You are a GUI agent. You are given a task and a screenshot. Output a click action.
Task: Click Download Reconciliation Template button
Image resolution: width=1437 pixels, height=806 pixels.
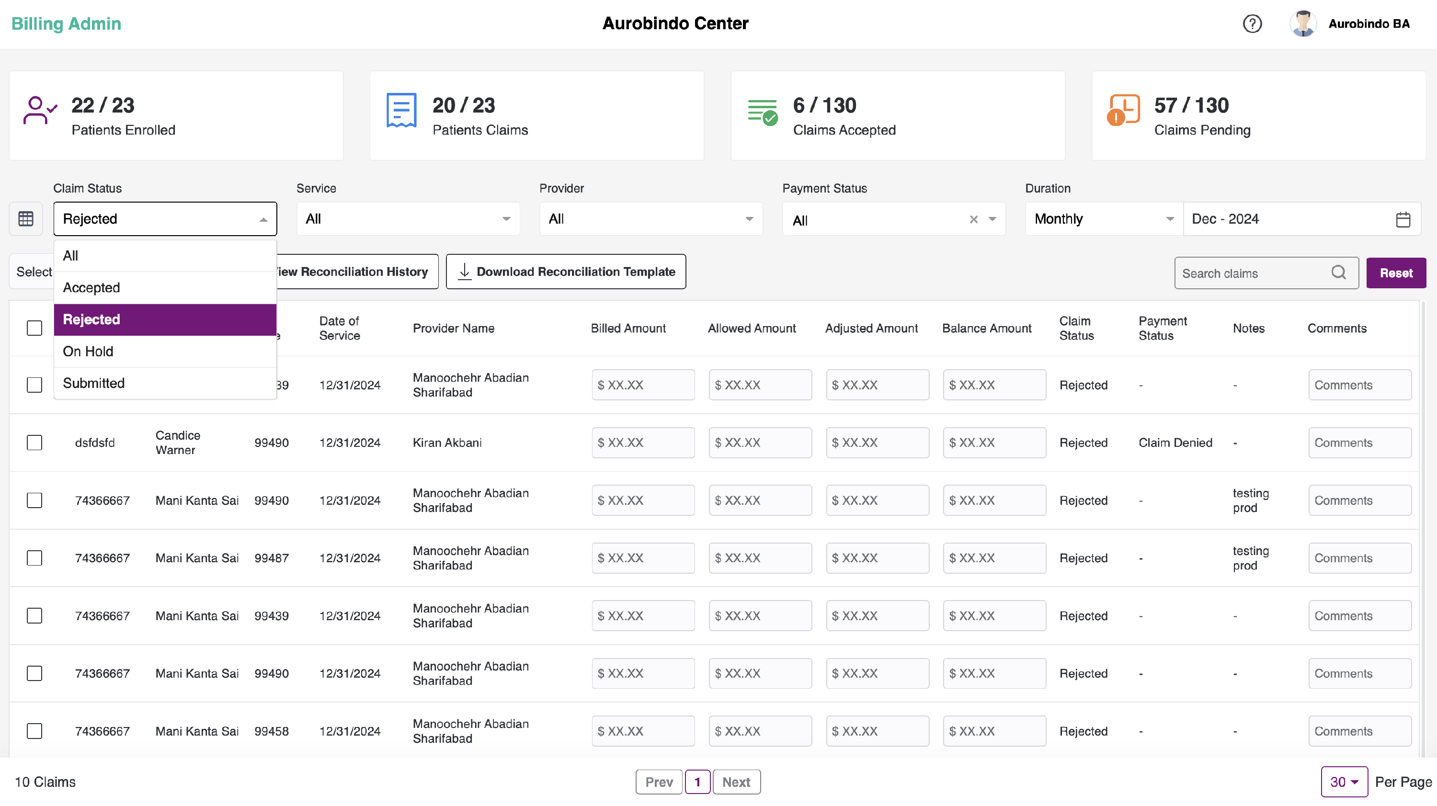point(566,272)
